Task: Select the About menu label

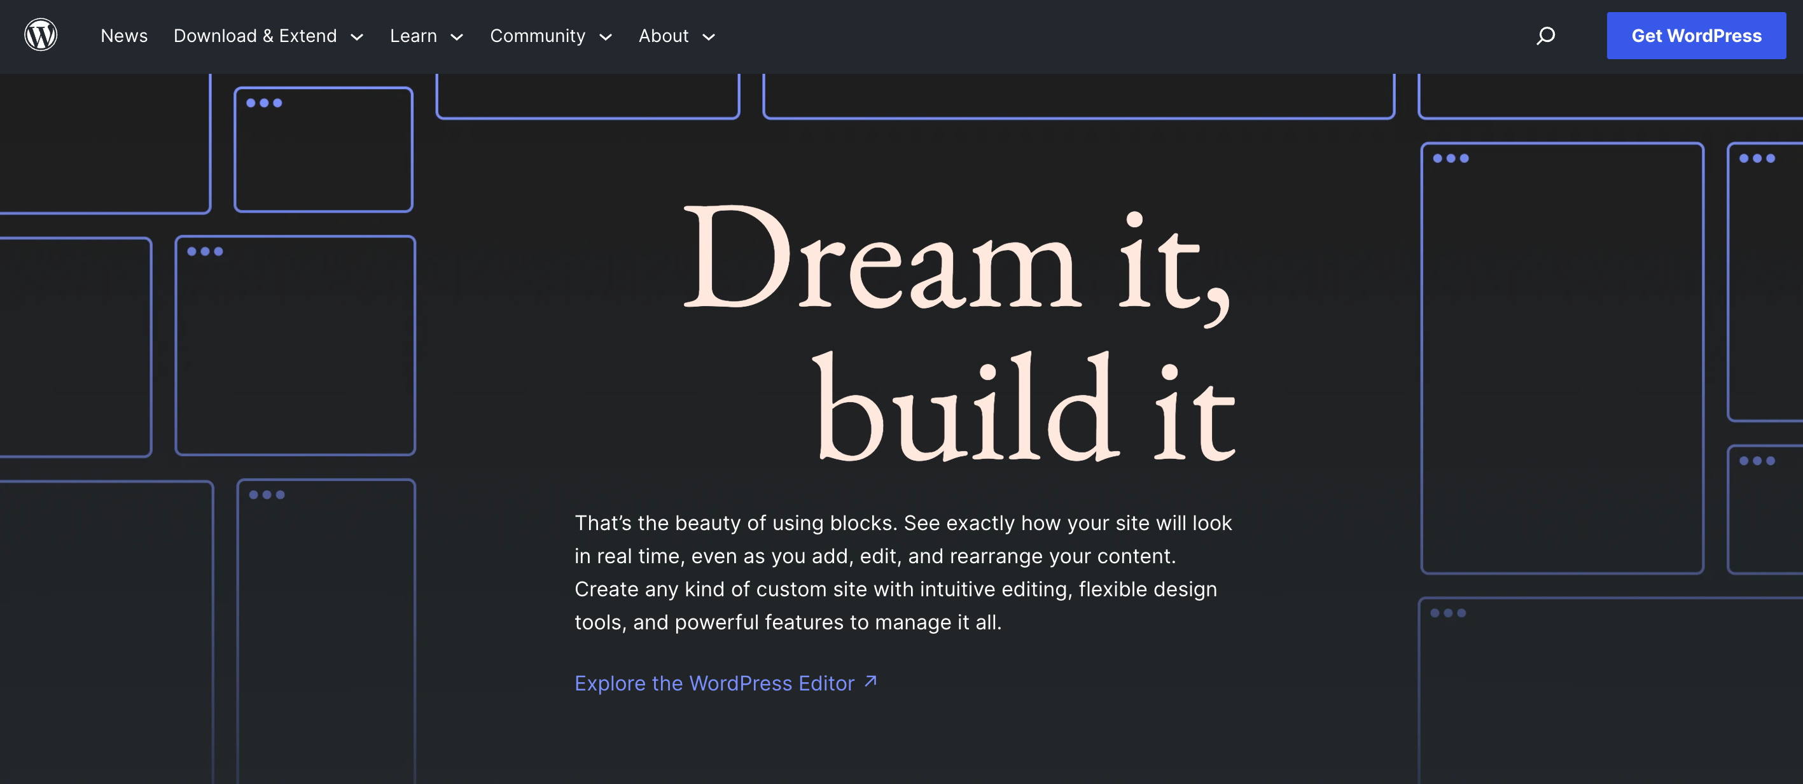Action: pyautogui.click(x=663, y=36)
